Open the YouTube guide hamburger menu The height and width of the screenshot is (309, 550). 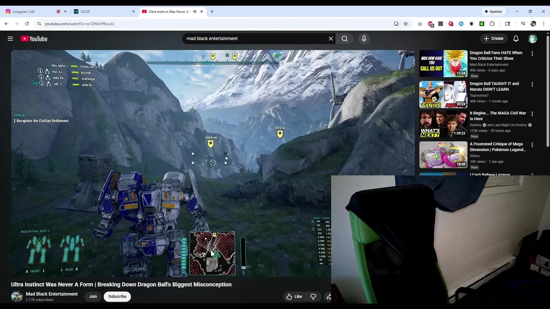10,39
